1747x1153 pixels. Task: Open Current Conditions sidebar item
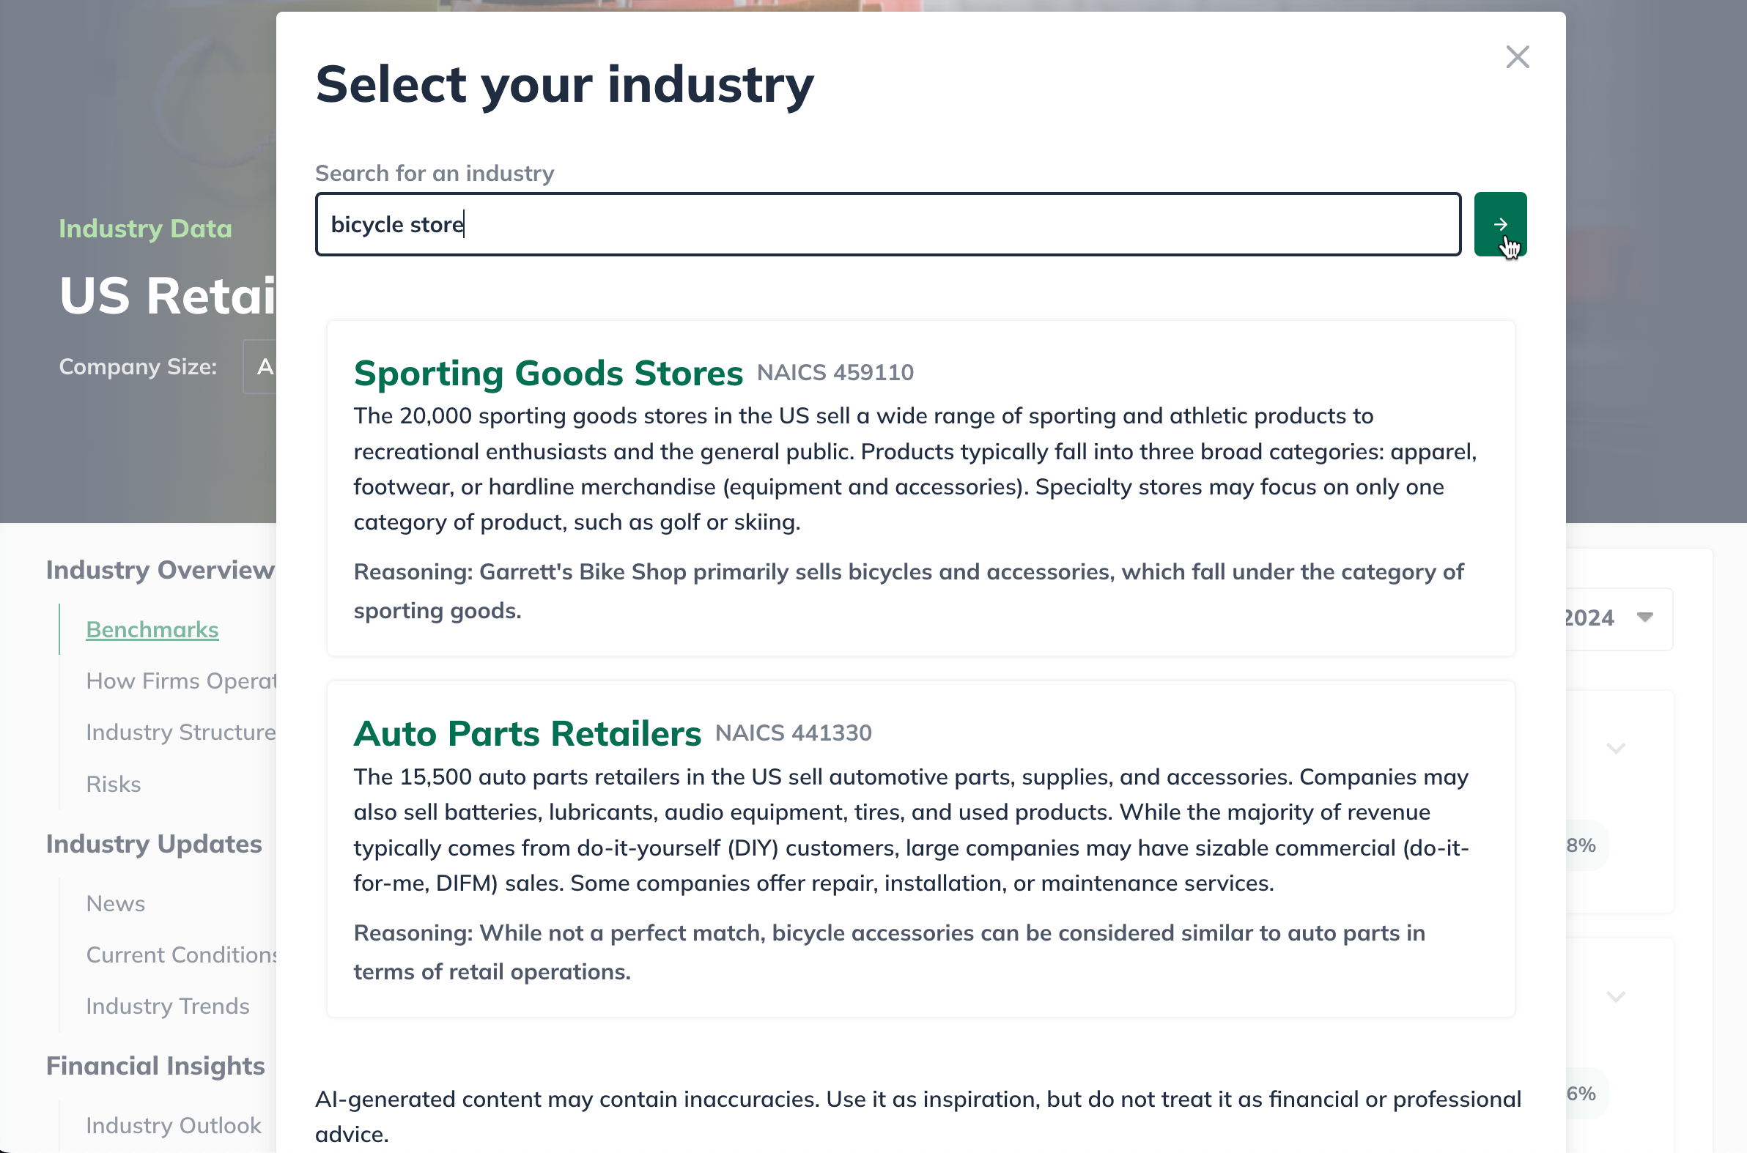tap(181, 954)
